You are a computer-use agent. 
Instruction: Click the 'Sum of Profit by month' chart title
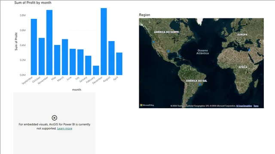[x=33, y=3]
